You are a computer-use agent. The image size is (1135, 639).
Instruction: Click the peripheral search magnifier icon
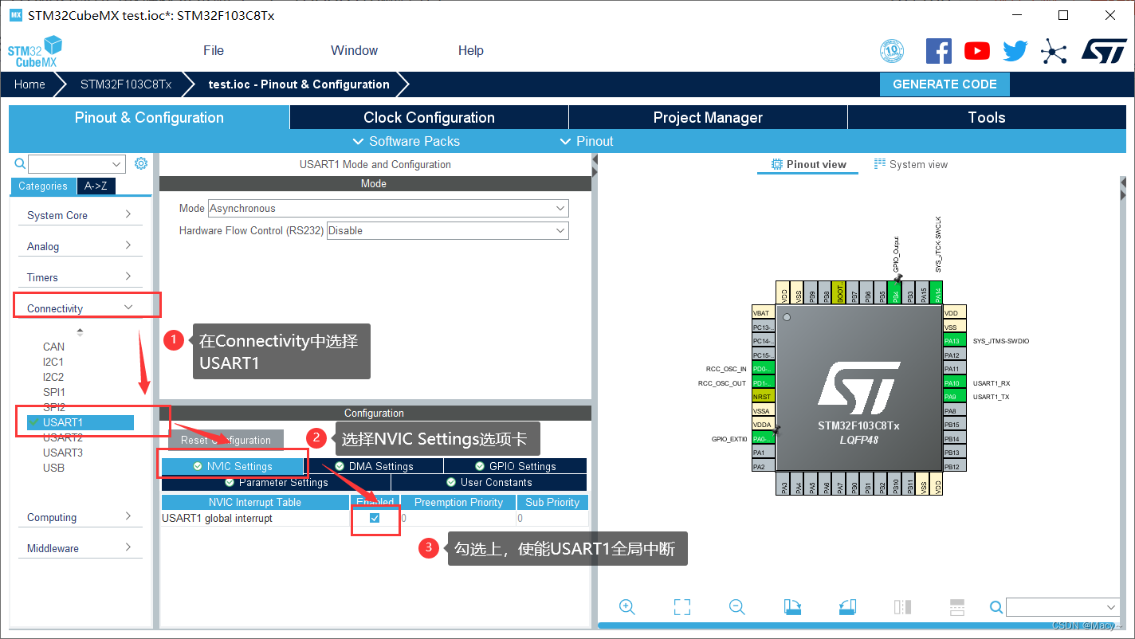coord(21,164)
